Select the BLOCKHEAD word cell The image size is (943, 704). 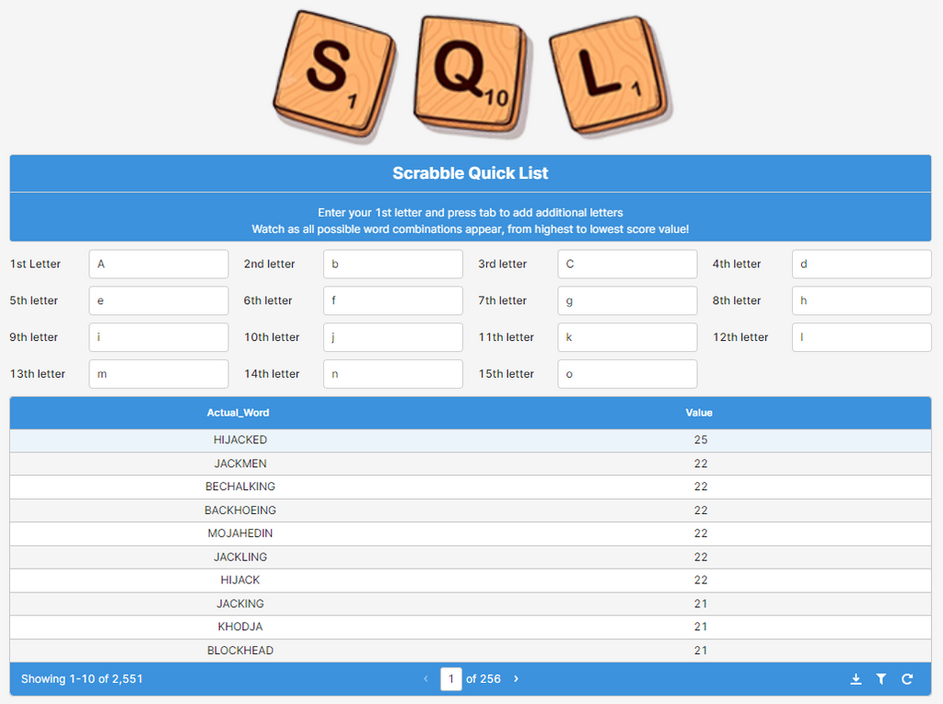click(240, 651)
